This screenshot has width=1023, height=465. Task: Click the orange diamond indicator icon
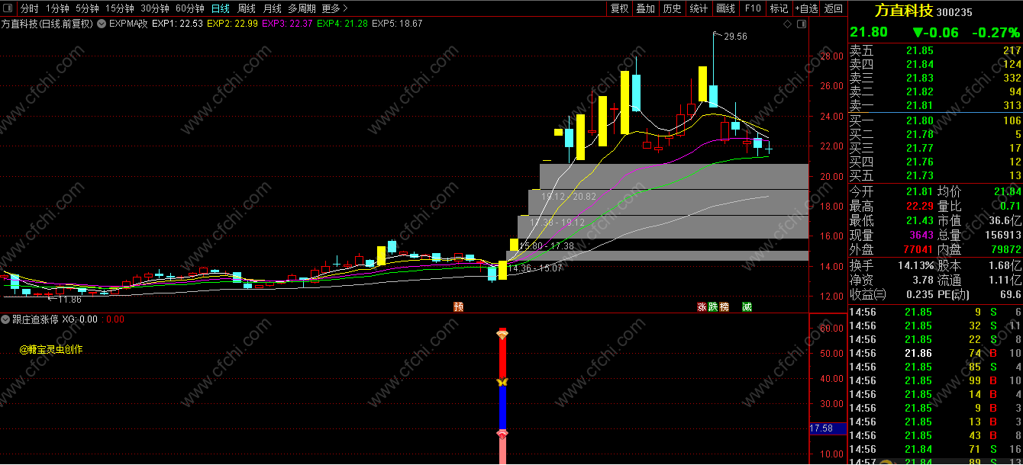click(502, 334)
